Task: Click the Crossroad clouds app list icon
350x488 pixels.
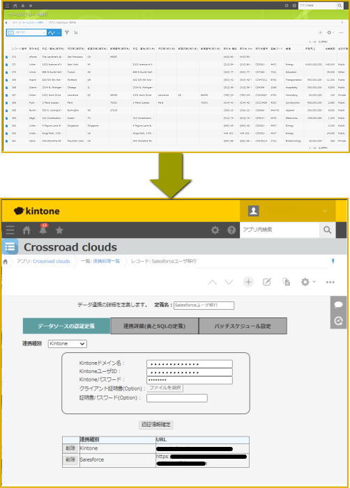Action: (10, 247)
